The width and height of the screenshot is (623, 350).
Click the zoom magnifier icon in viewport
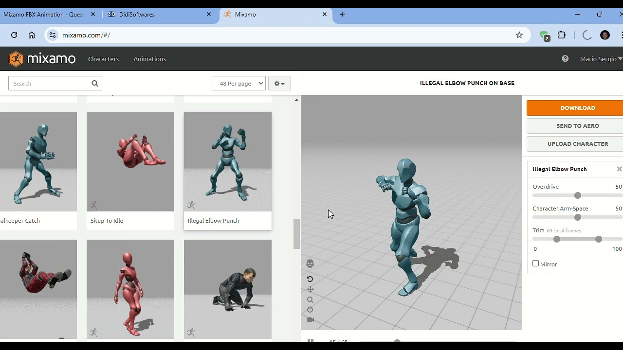(310, 299)
